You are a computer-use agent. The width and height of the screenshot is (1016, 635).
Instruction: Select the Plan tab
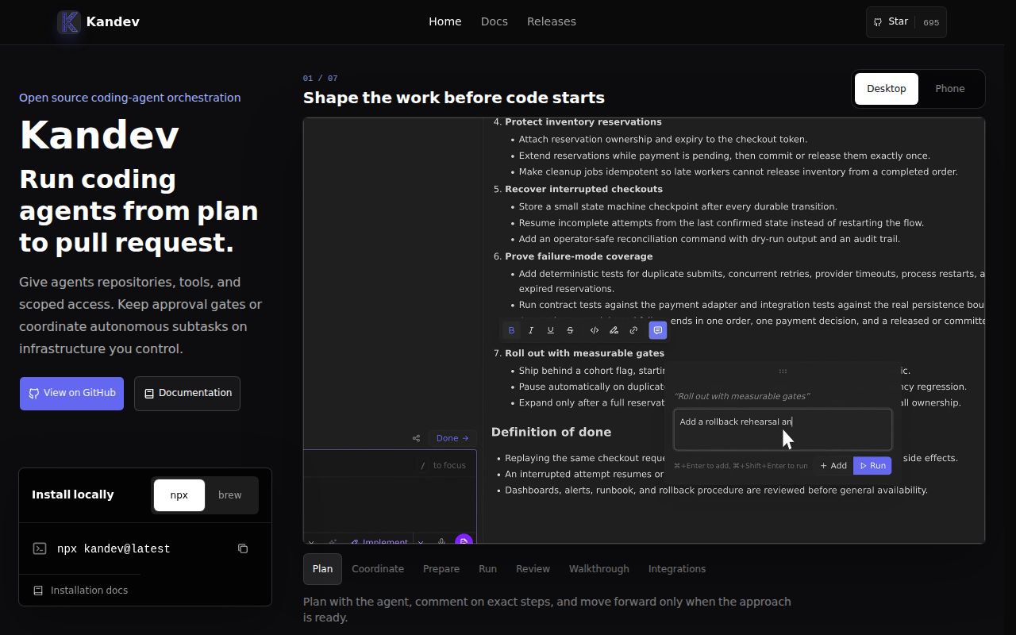point(322,569)
